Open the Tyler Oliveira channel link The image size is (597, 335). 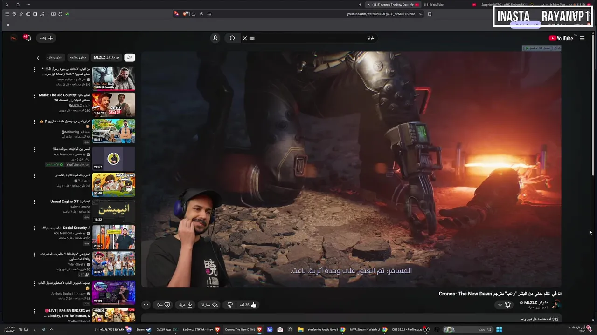coord(76,264)
